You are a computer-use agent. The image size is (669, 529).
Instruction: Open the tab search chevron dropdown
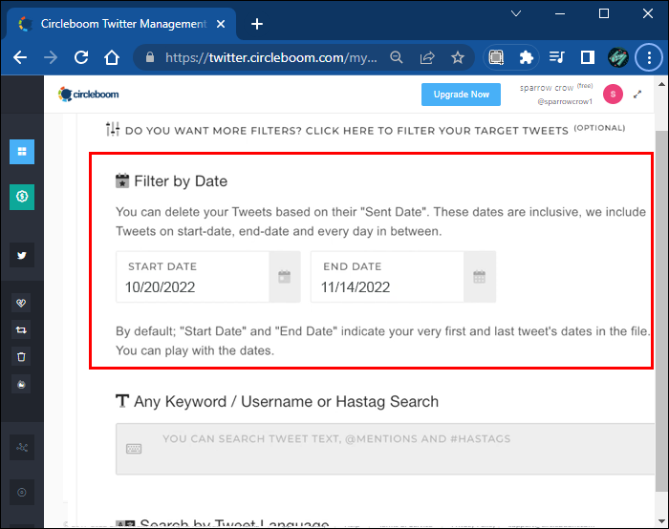pos(516,13)
